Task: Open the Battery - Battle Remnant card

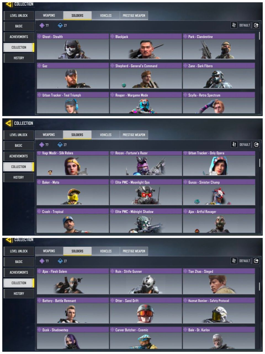Action: pyautogui.click(x=73, y=311)
